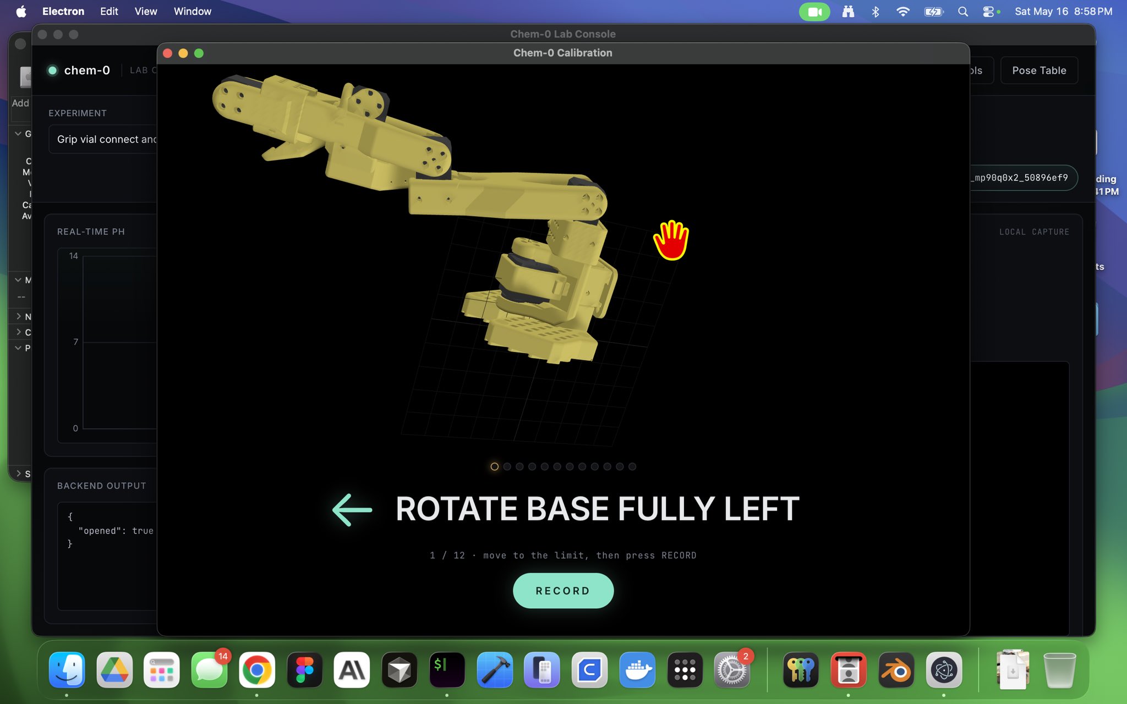Select the second calibration step dot
1127x704 pixels.
pos(507,466)
